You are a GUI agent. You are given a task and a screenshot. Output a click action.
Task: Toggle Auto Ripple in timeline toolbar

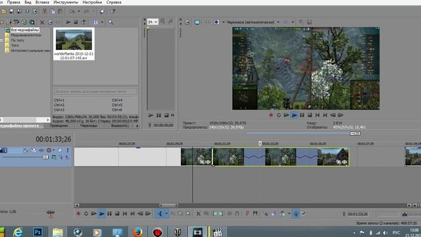tap(282, 213)
